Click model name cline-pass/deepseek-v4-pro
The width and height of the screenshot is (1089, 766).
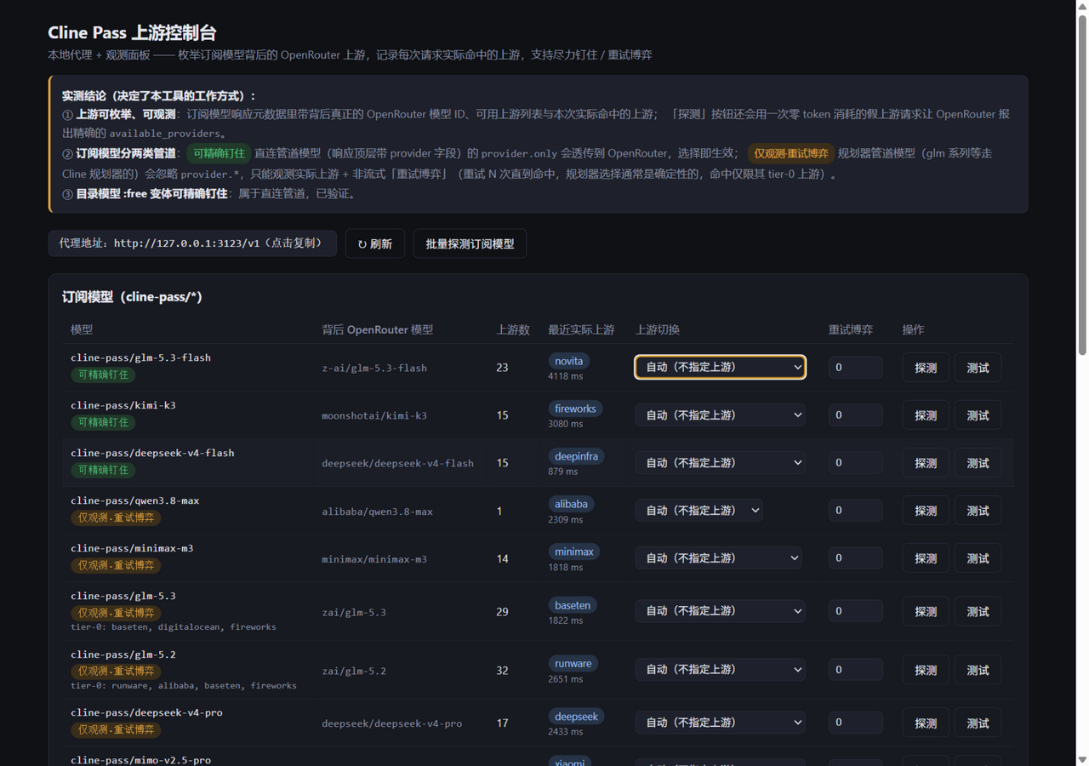[x=146, y=712]
